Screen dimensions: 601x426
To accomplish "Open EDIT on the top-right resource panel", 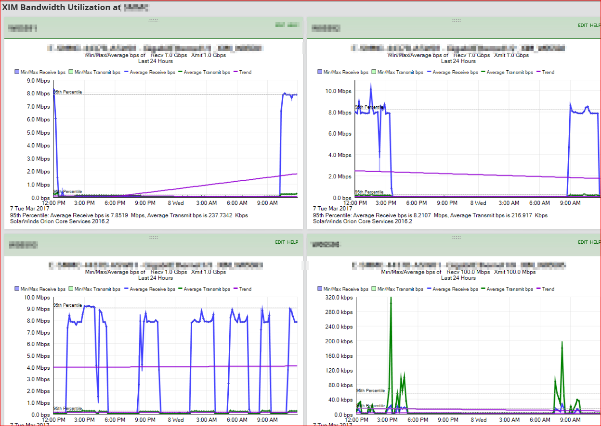I will tap(583, 25).
